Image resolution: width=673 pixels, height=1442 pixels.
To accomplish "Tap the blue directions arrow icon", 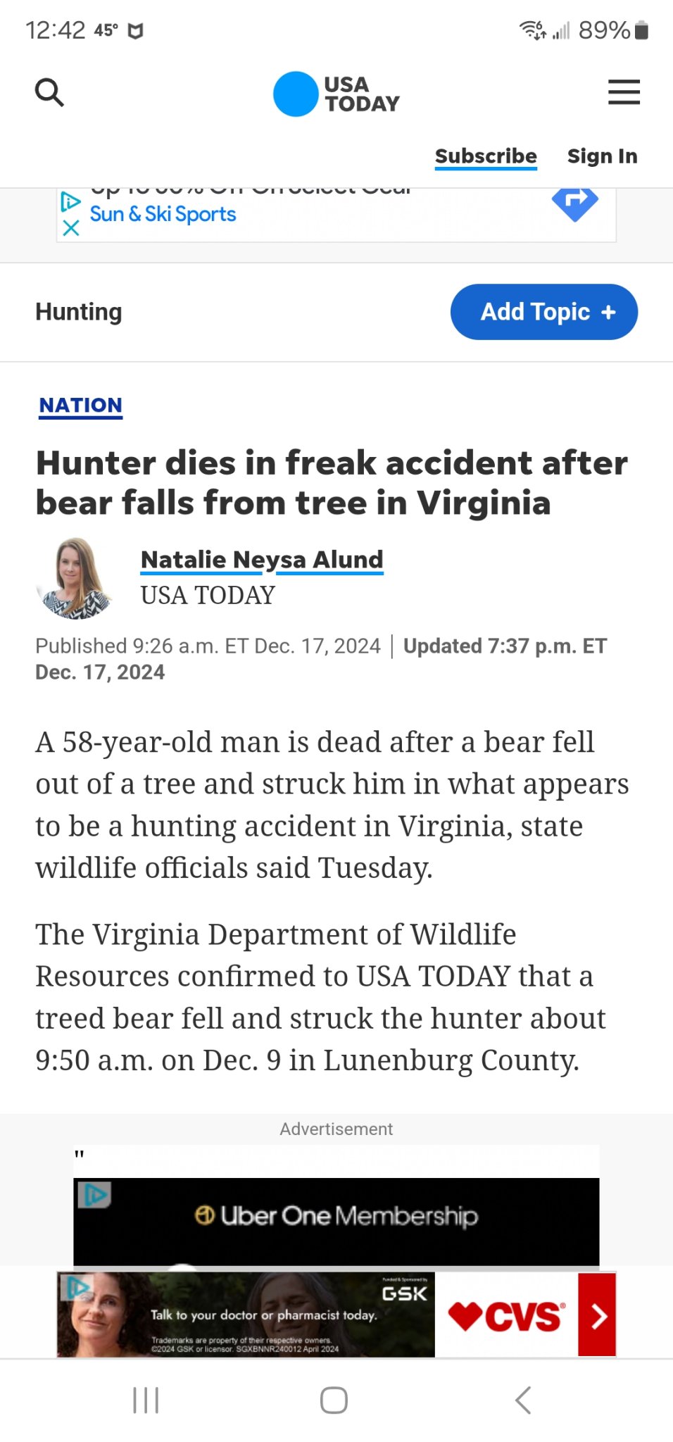I will pyautogui.click(x=575, y=204).
